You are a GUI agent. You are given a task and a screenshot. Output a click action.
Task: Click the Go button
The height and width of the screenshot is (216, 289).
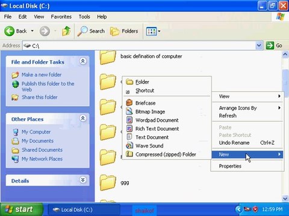point(275,46)
